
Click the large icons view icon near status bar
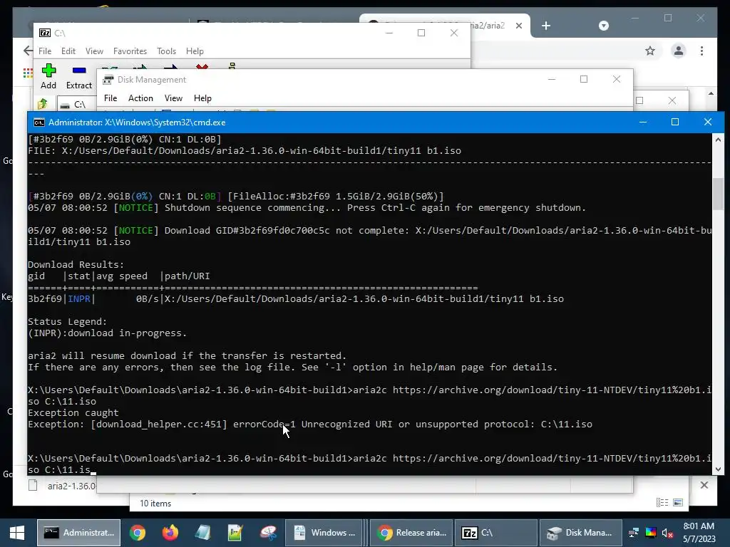(678, 502)
